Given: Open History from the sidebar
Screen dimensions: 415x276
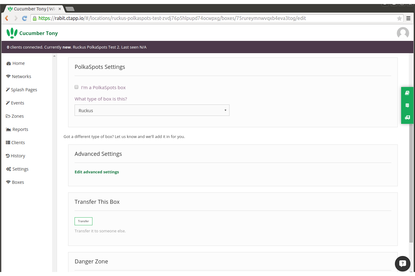Looking at the screenshot, I should pyautogui.click(x=18, y=156).
